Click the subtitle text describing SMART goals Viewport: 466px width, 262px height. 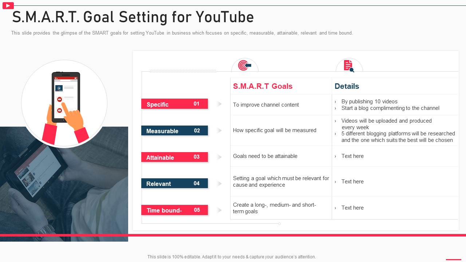pos(182,33)
